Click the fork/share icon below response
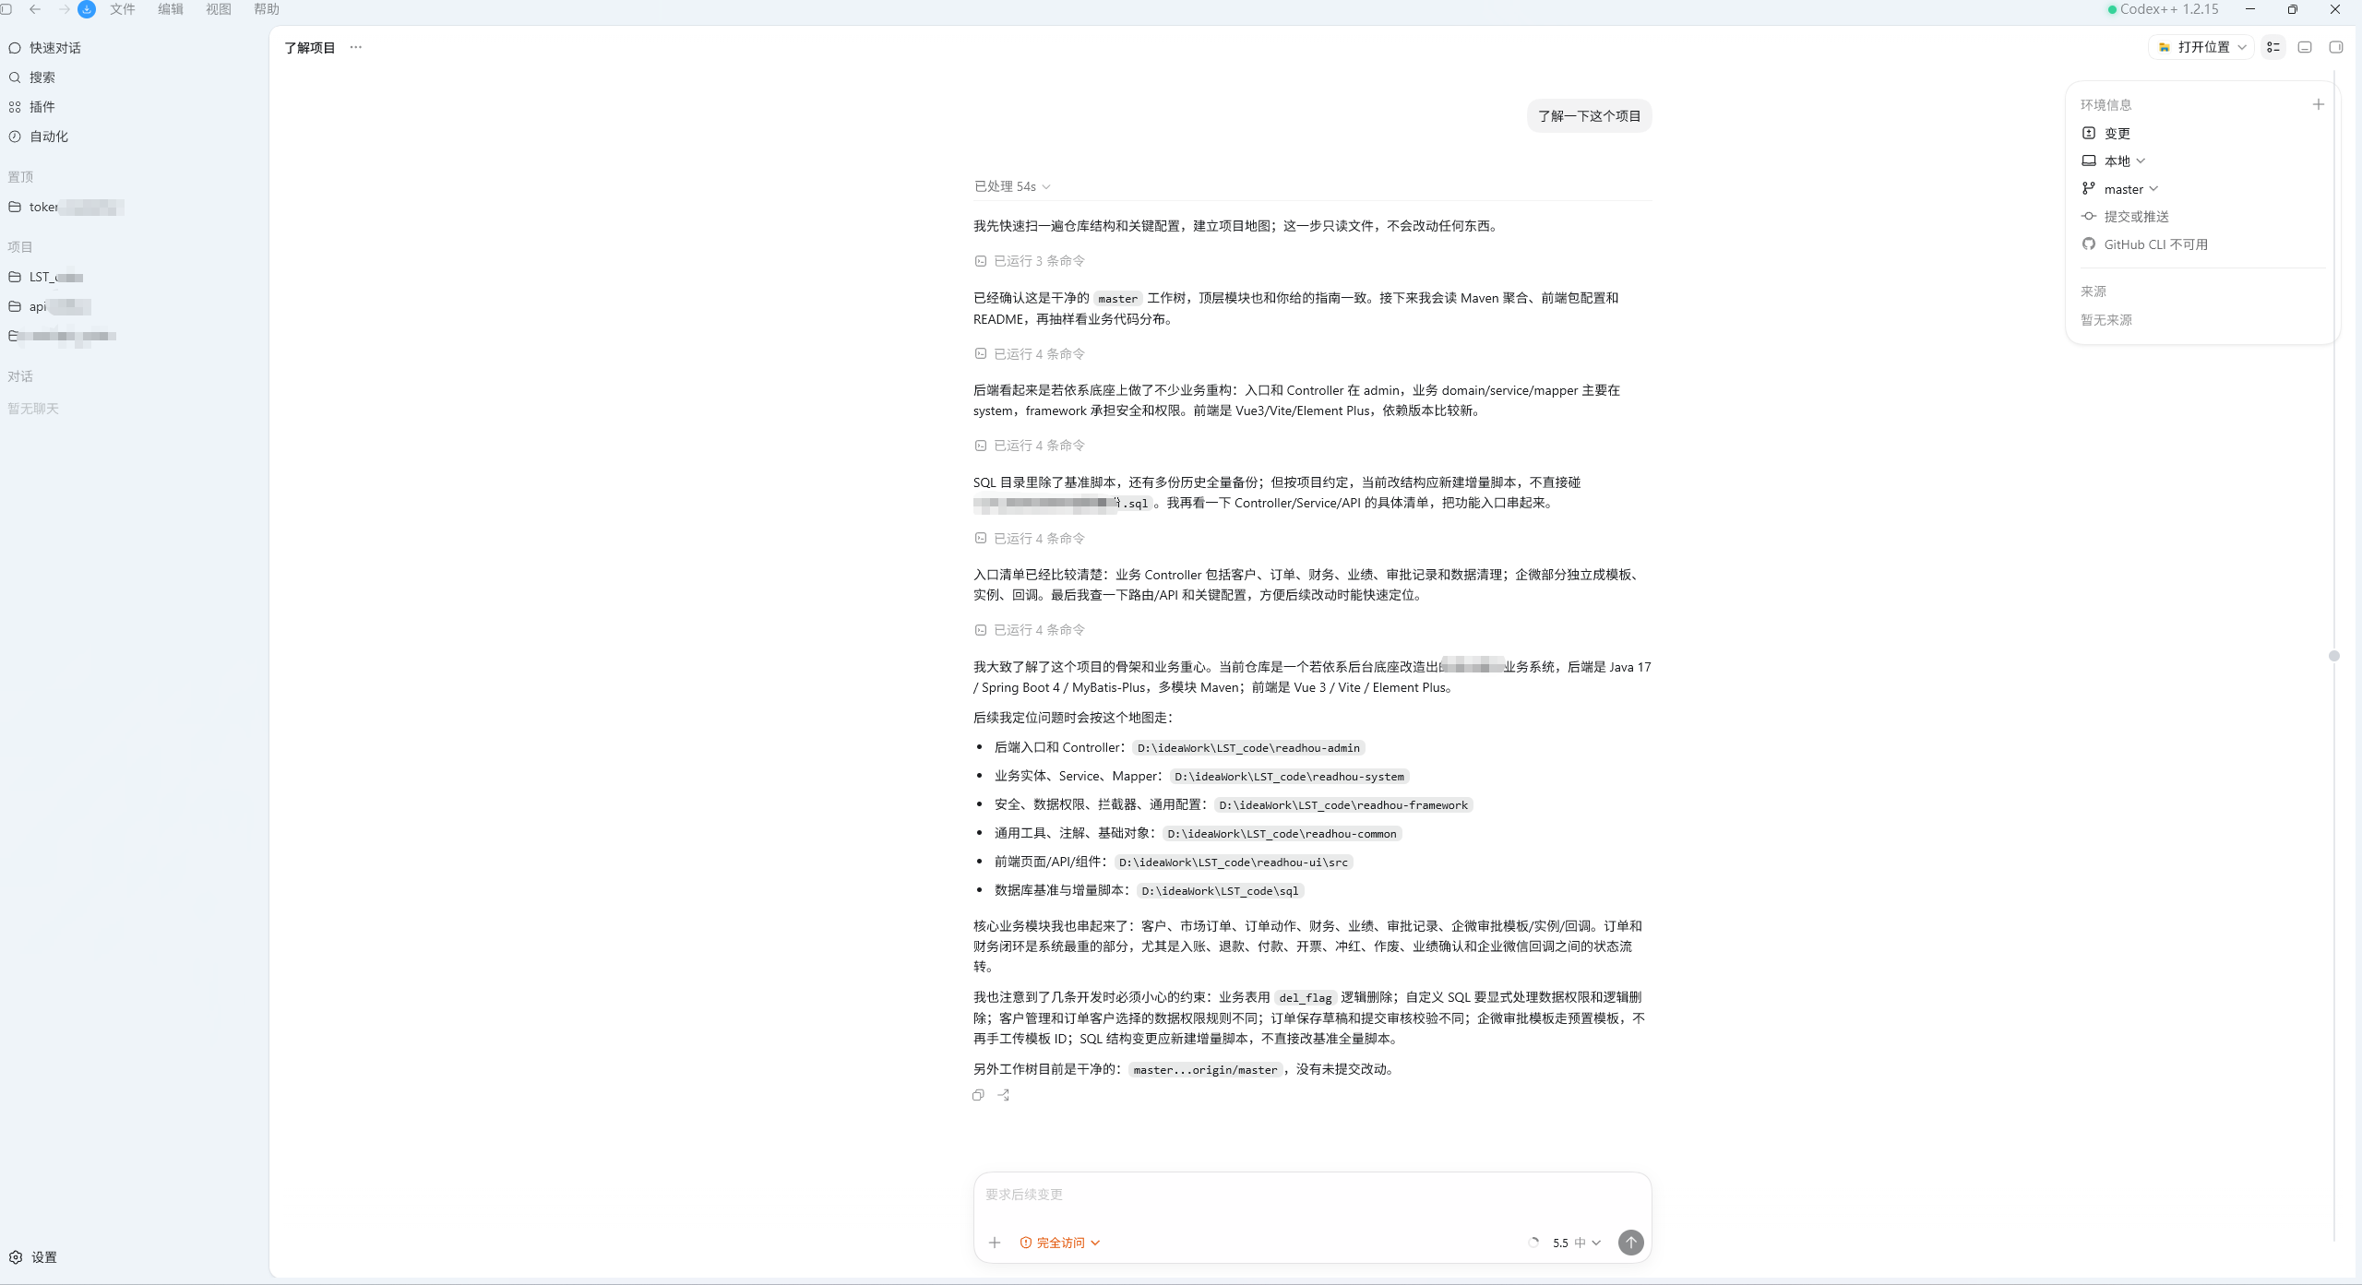 1004,1095
